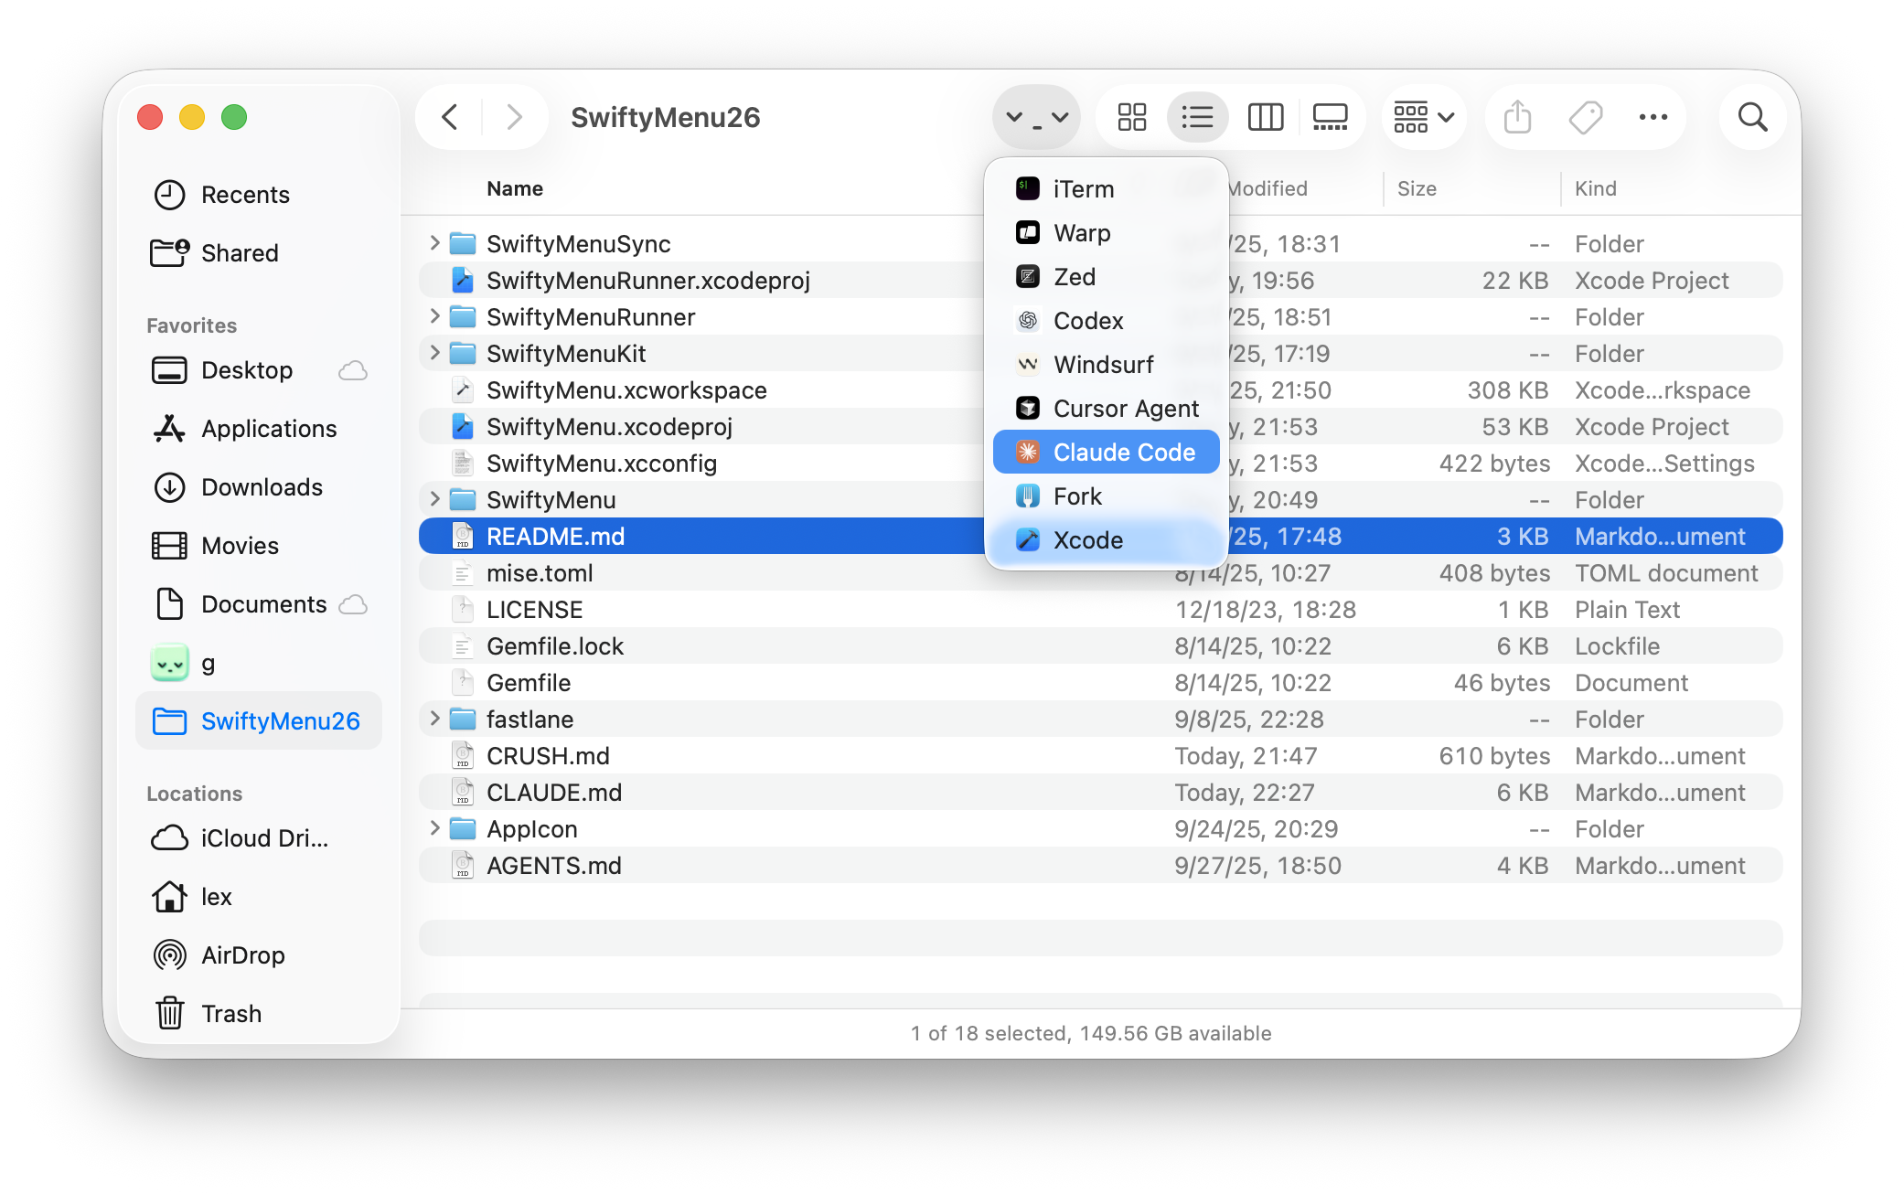Open the more actions ellipsis menu
The width and height of the screenshot is (1904, 1194).
pyautogui.click(x=1653, y=117)
